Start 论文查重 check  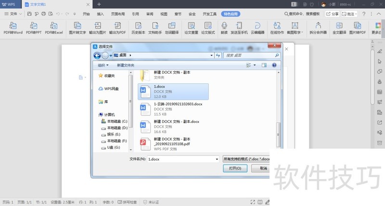point(191,28)
